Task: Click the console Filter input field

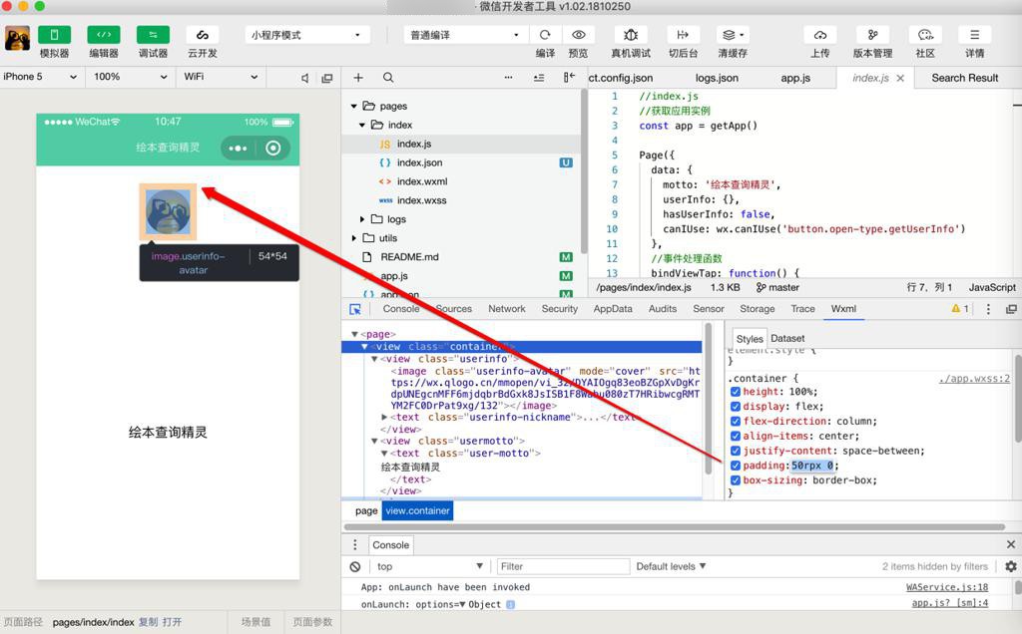Action: click(x=563, y=566)
